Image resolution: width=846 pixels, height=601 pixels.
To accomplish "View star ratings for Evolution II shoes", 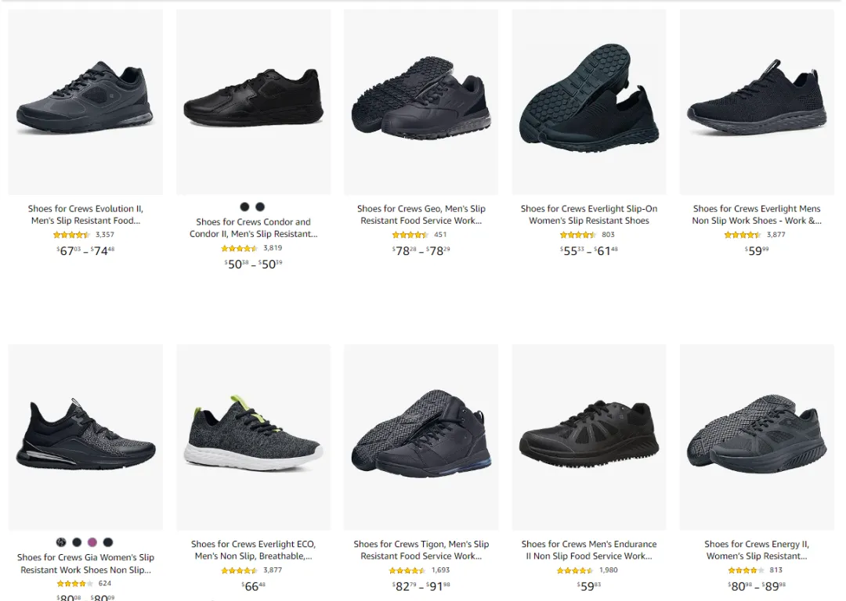I will click(71, 235).
